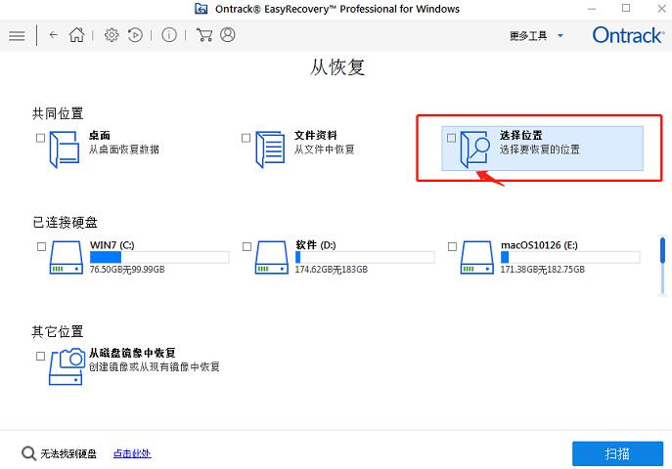Open the 更多工具 menu
The width and height of the screenshot is (672, 469).
[528, 35]
